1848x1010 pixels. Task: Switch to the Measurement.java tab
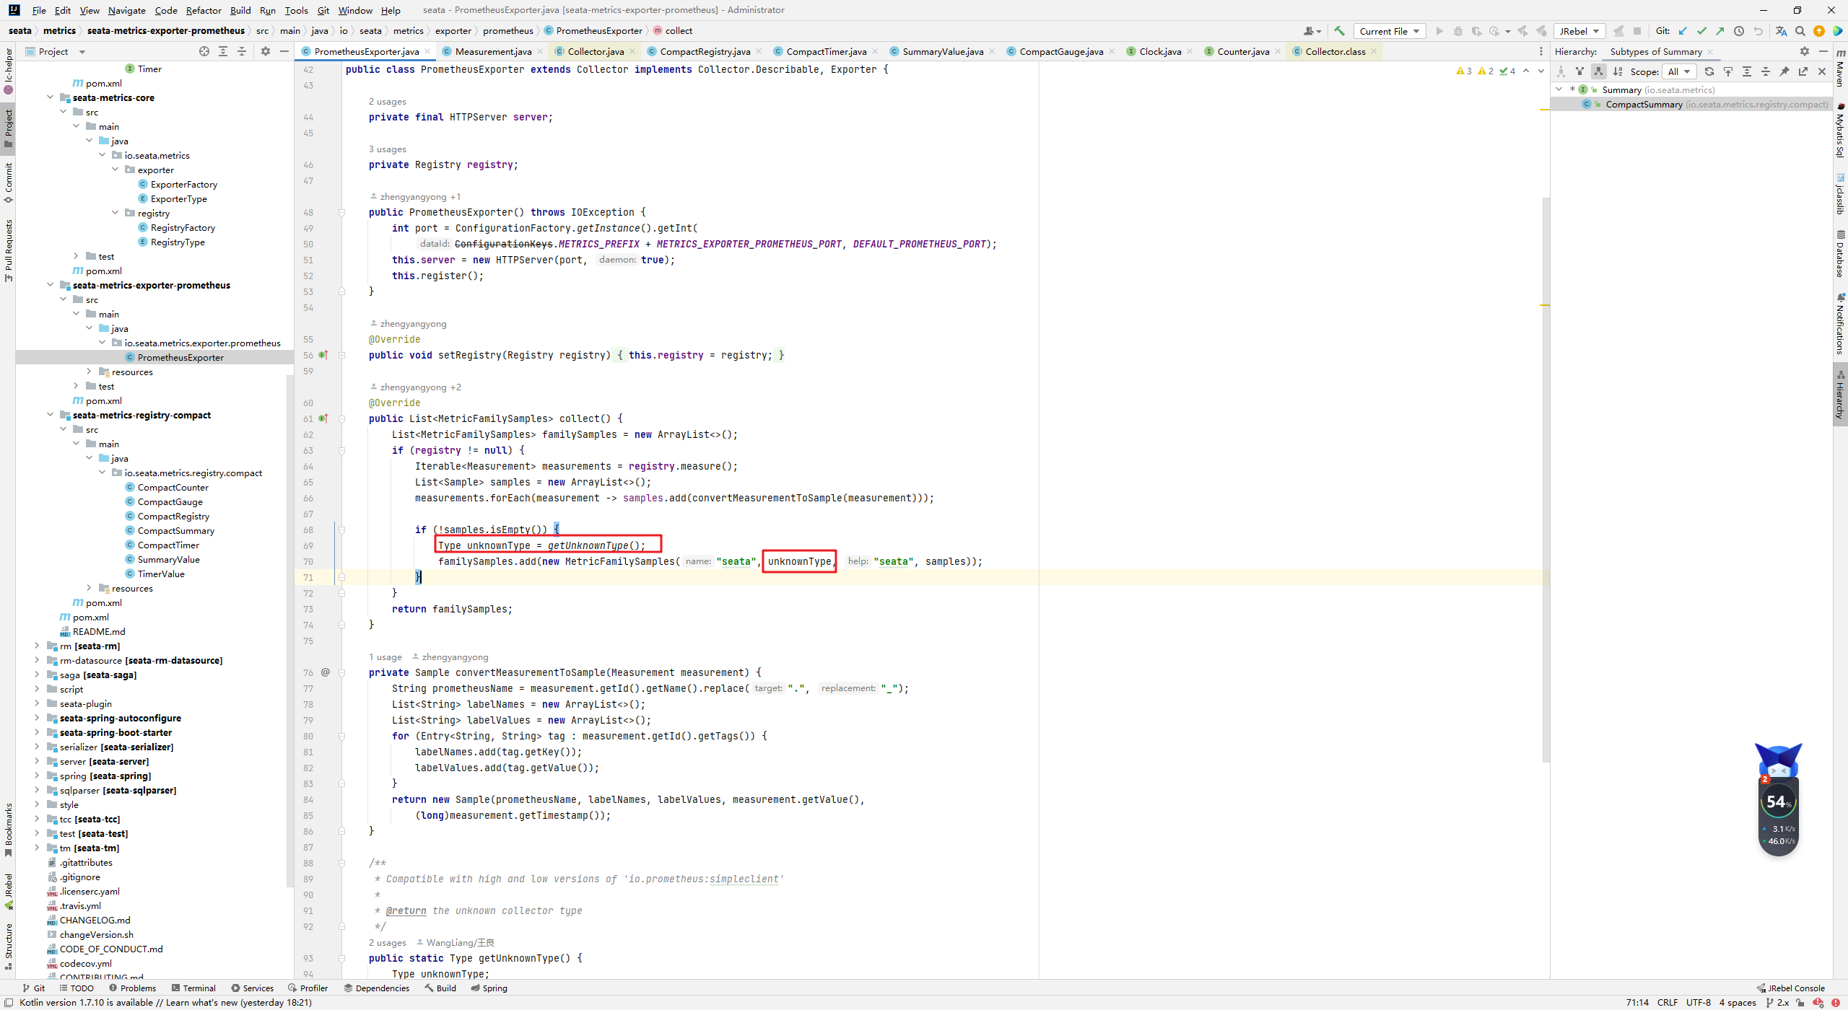click(493, 51)
